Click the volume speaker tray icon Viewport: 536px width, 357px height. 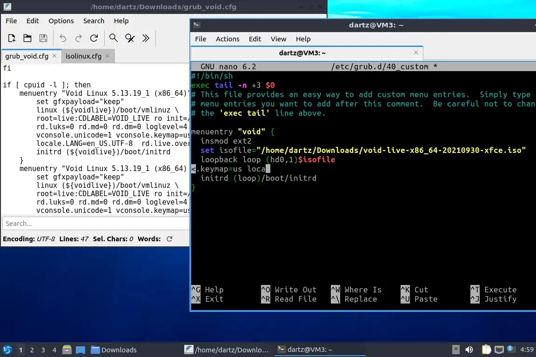pos(469,350)
